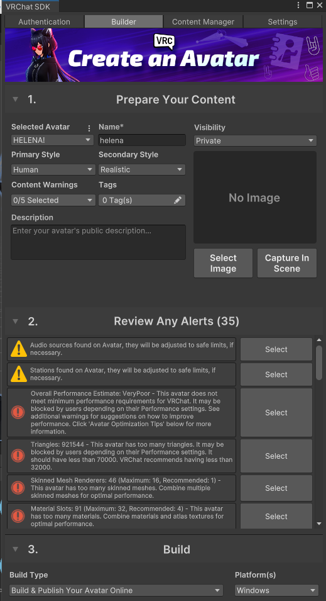This screenshot has height=601, width=326.
Task: Click the Review Any Alerts (35) heading
Action: 177,321
